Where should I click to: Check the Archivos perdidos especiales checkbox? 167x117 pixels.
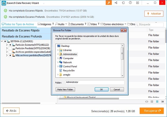pyautogui.click(x=10, y=52)
